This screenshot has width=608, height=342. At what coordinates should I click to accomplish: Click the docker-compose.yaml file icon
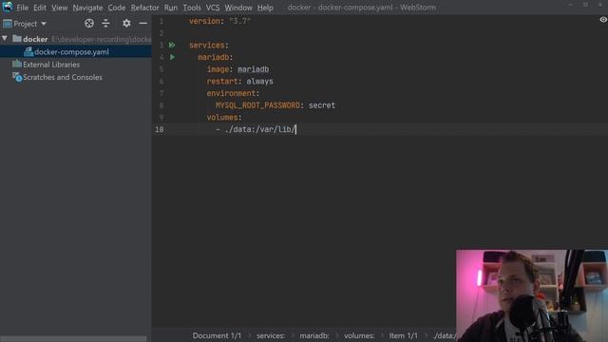pos(28,51)
